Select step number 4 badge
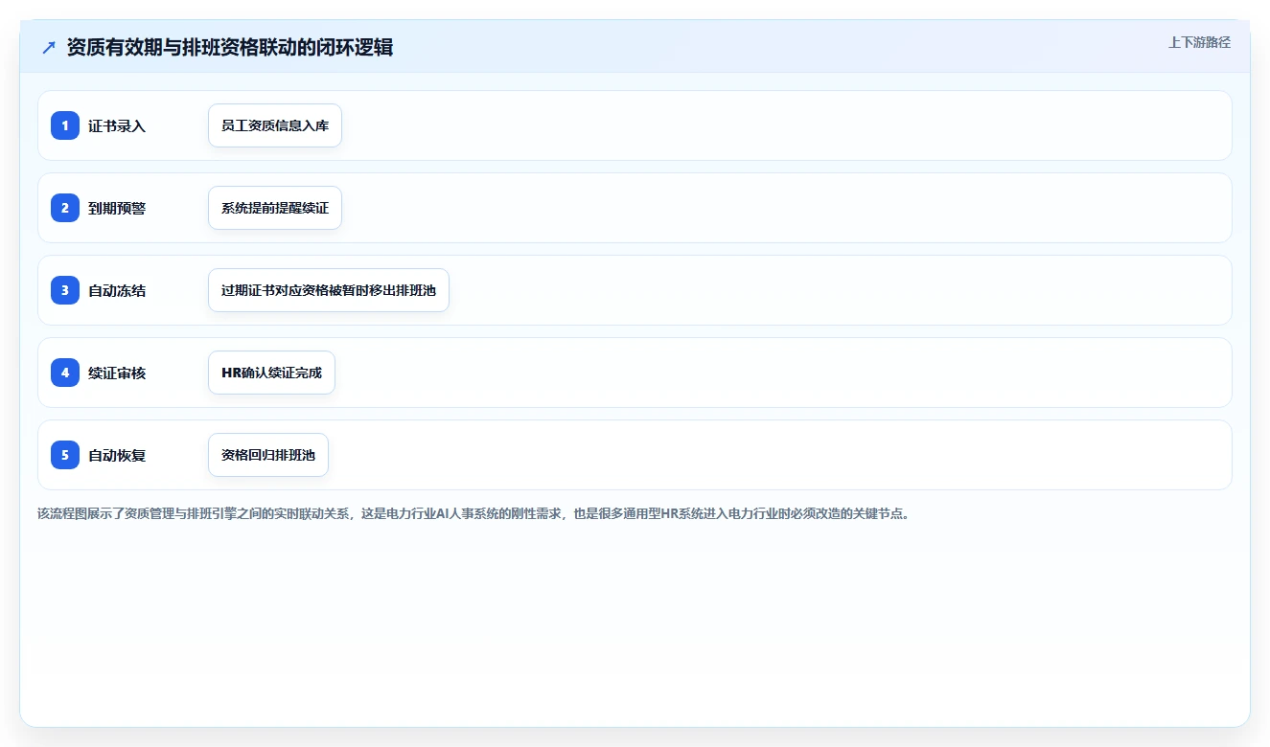The width and height of the screenshot is (1270, 747). tap(65, 373)
